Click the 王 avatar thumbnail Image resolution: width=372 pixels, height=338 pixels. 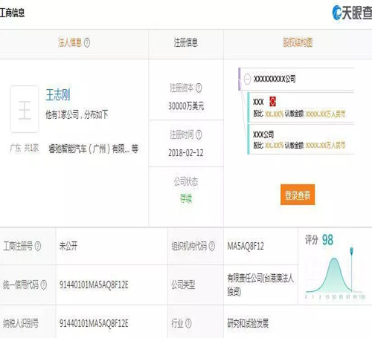pos(25,109)
